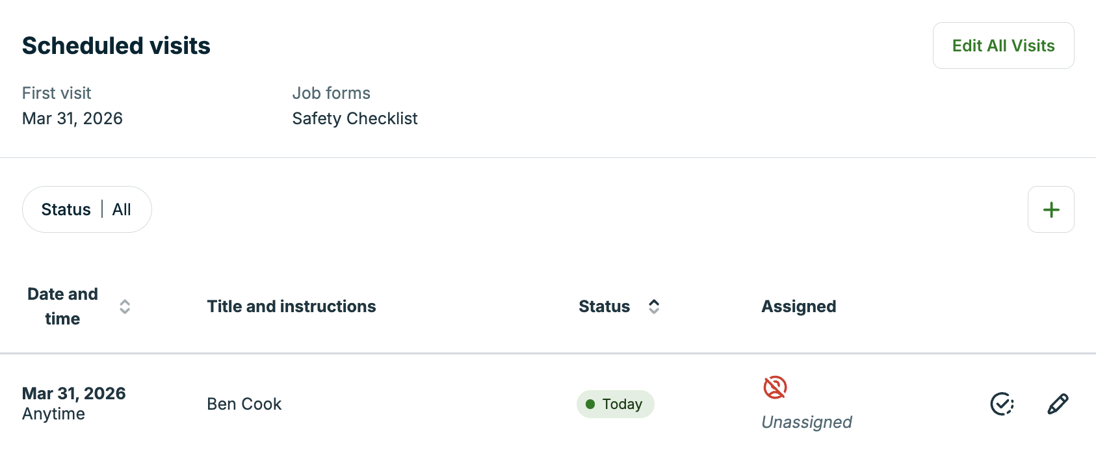The width and height of the screenshot is (1096, 450).
Task: Open the Status All filter dropdown
Action: 86,209
